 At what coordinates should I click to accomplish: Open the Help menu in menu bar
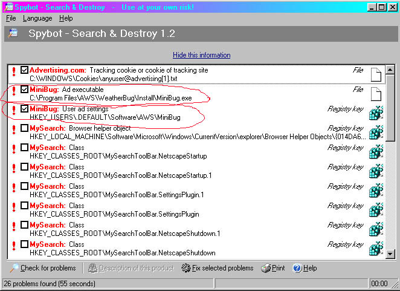[x=66, y=19]
